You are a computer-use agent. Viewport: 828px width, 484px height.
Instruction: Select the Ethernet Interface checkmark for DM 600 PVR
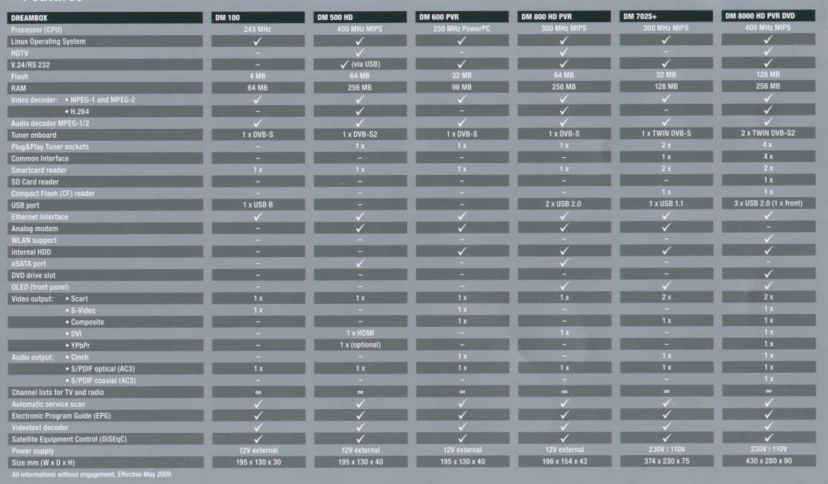coord(461,216)
